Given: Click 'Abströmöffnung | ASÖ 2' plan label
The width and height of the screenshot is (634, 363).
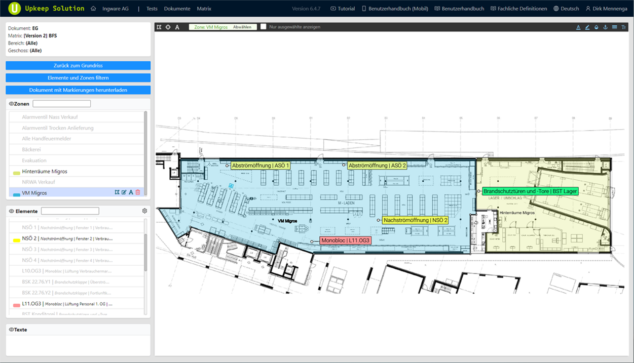Looking at the screenshot, I should pos(378,166).
